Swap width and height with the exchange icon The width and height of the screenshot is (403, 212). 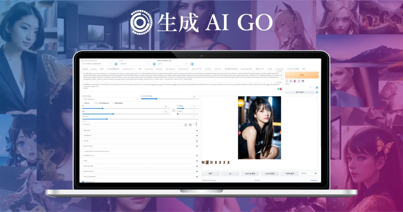[174, 110]
